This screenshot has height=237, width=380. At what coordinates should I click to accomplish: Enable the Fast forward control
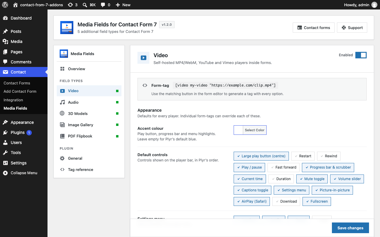284,167
